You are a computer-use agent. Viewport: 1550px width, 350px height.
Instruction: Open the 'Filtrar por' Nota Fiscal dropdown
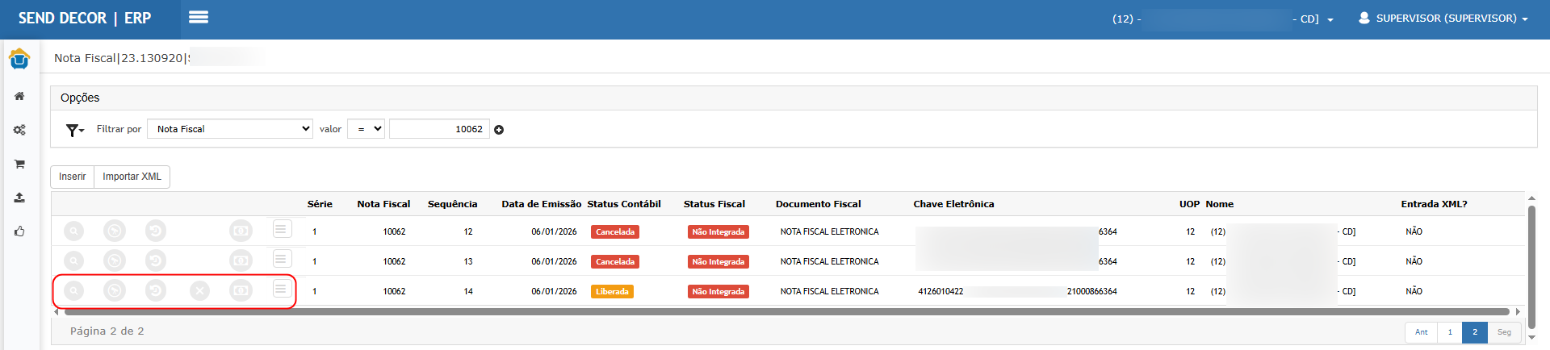point(230,129)
